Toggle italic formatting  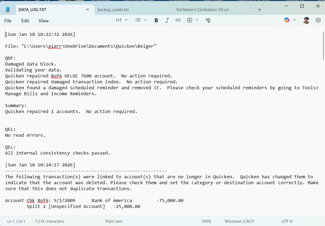click(167, 20)
